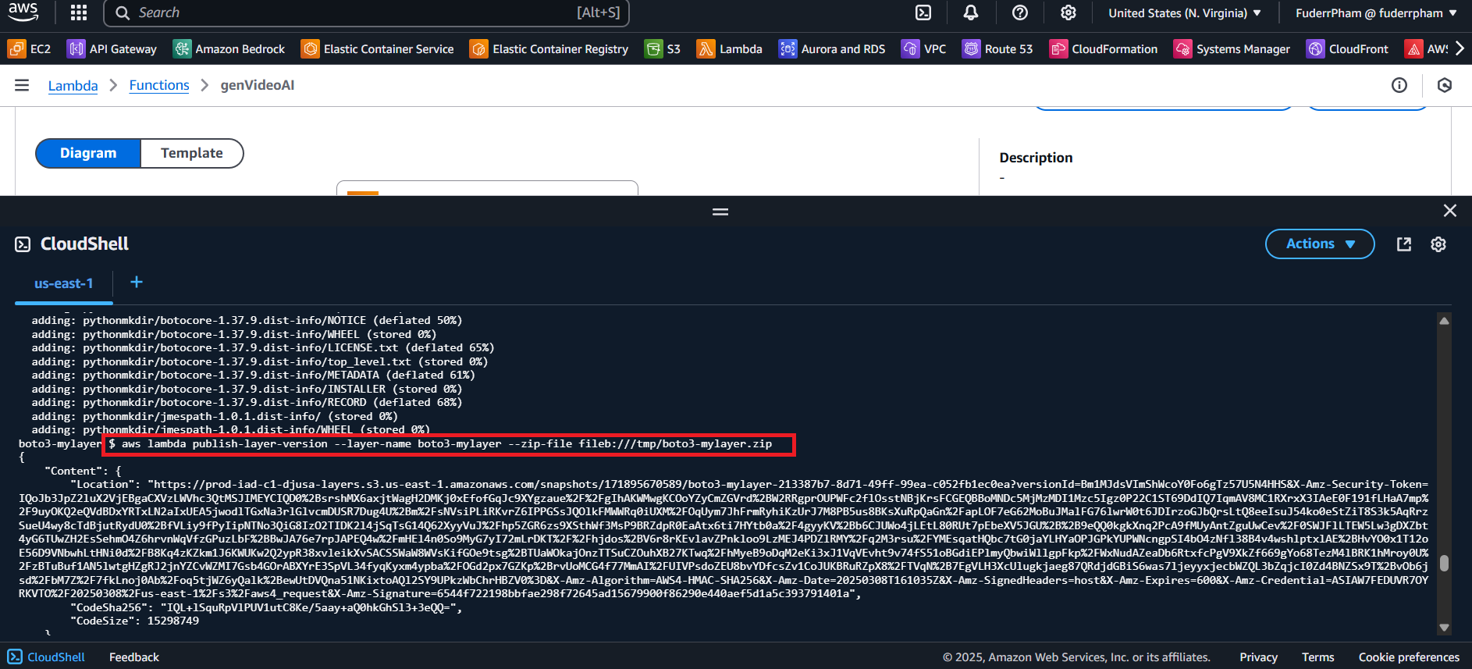
Task: Open the CloudFormation shortcut
Action: point(1104,49)
